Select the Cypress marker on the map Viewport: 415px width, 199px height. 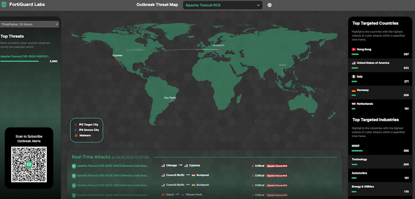117,60
